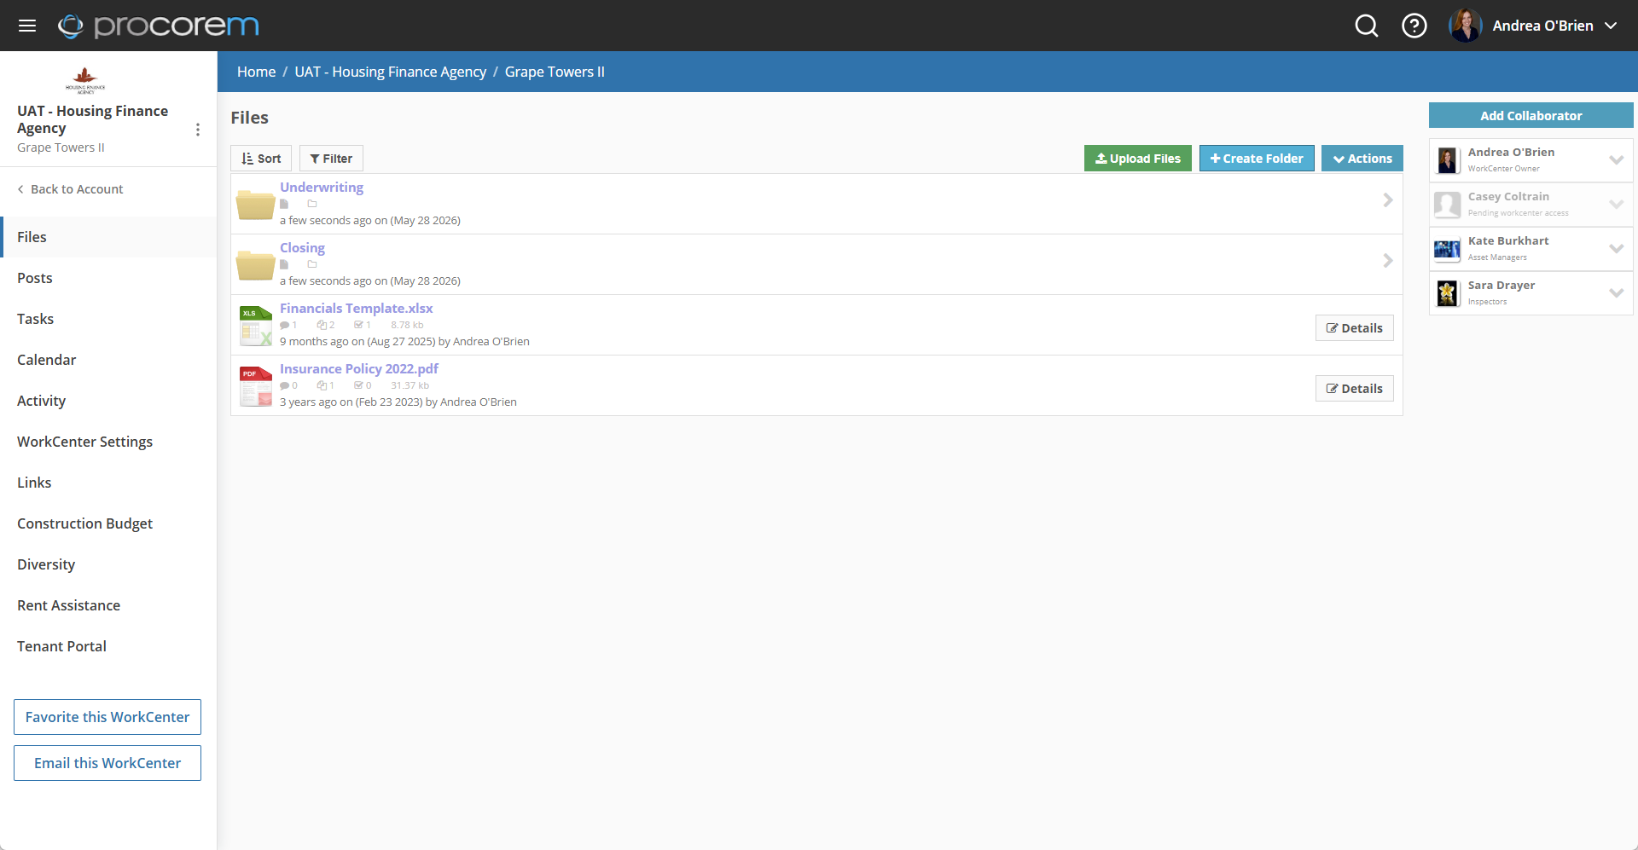
Task: Open WorkCenter Settings in the sidebar
Action: point(108,442)
